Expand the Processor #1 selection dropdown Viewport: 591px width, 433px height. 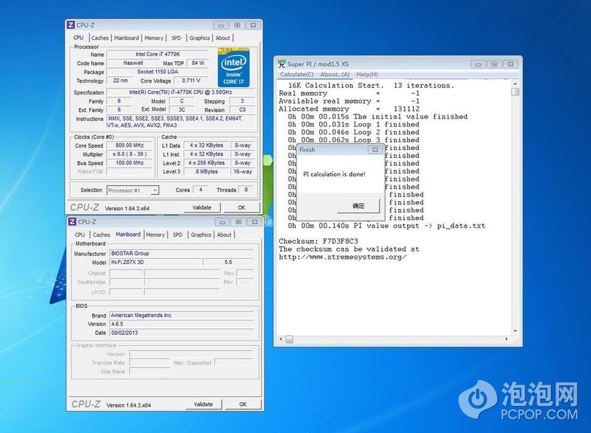coord(154,191)
